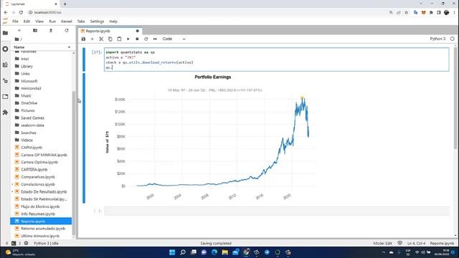Viewport: 459px width, 258px height.
Task: Cut the selected cell with the scissors icon
Action: [x=101, y=39]
